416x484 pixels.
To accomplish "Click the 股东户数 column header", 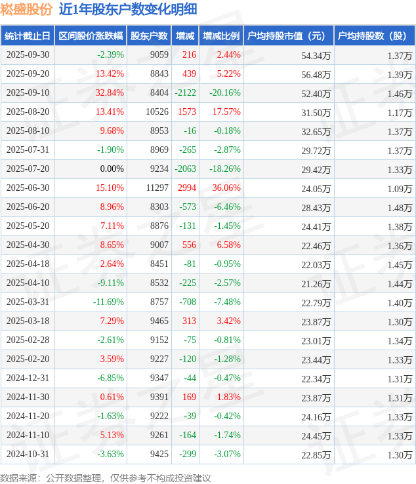I will (148, 36).
